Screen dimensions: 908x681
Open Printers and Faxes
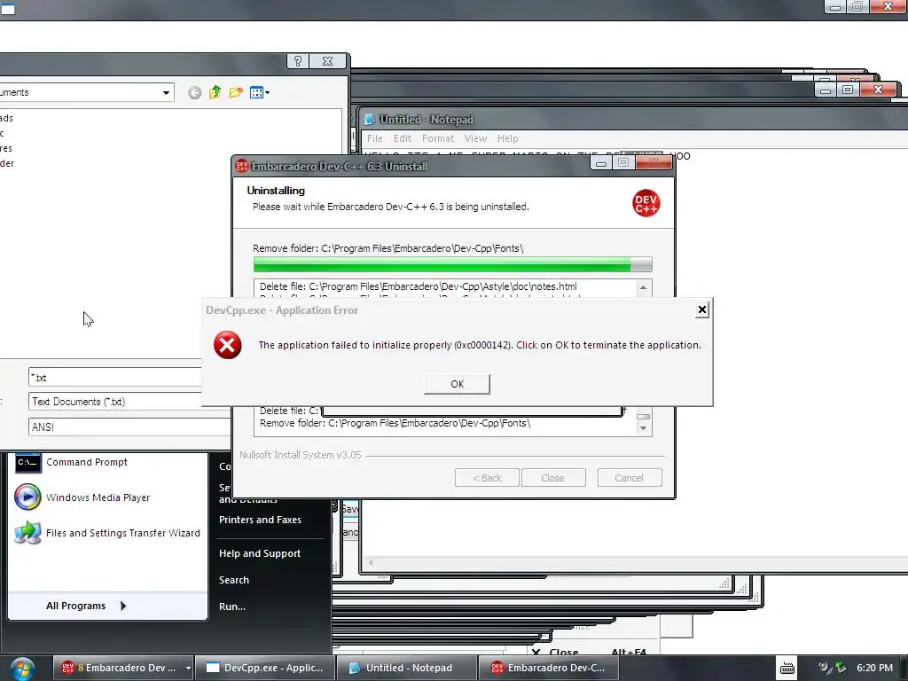tap(260, 520)
